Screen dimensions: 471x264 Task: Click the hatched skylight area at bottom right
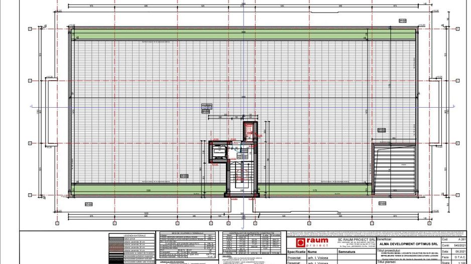coord(394,169)
